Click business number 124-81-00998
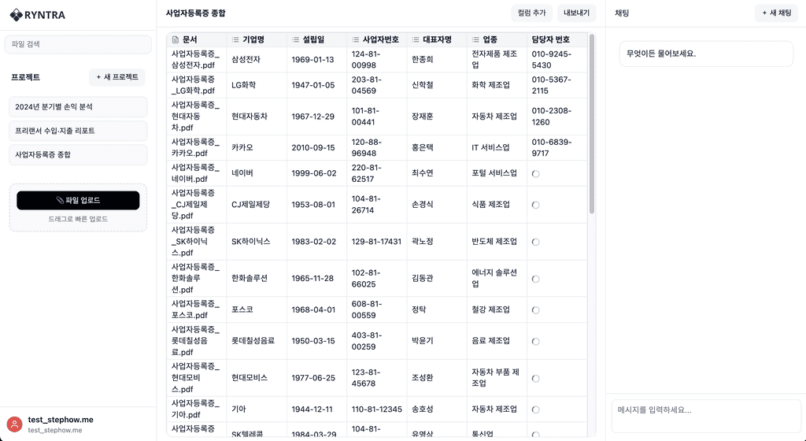 pyautogui.click(x=377, y=60)
